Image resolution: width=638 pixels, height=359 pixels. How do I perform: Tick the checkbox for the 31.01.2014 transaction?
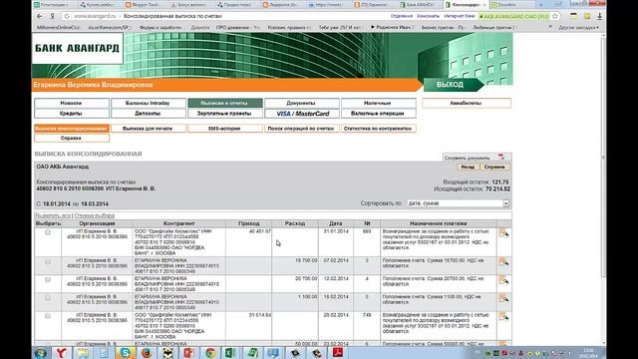(x=48, y=232)
